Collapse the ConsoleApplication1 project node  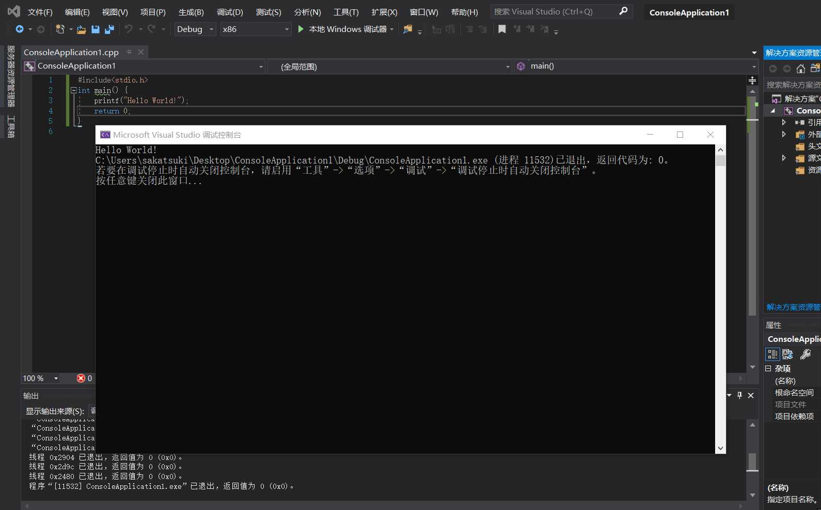click(773, 111)
